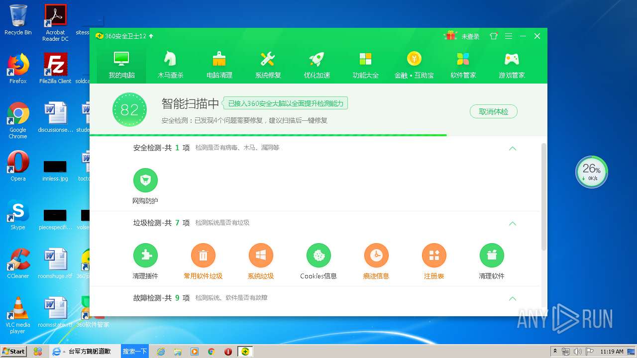Click the 网购防护 shield icon
637x358 pixels.
pyautogui.click(x=145, y=180)
